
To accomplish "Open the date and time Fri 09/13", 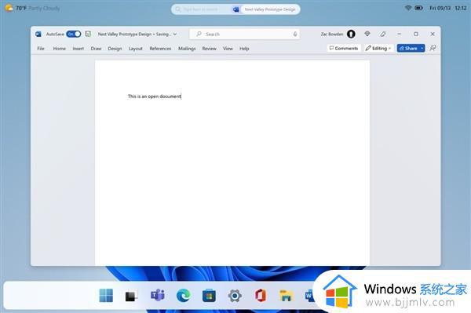I will 448,8.
